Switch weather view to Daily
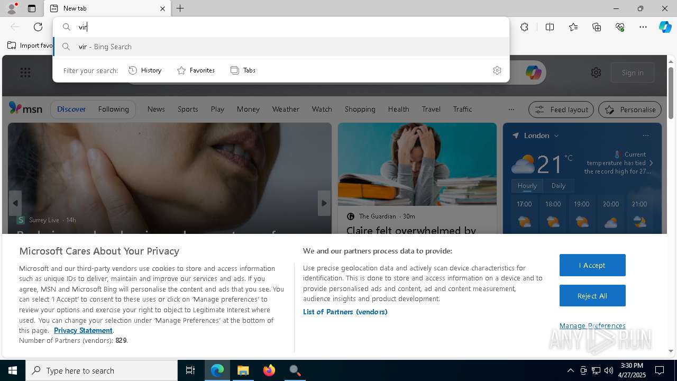 coord(559,186)
